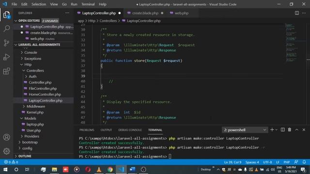Open the 2: powershell terminal selector
The width and height of the screenshot is (310, 174).
(245, 130)
